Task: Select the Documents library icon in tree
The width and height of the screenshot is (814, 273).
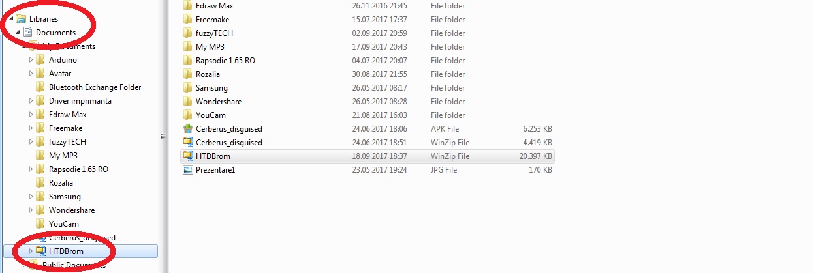Action: click(27, 33)
